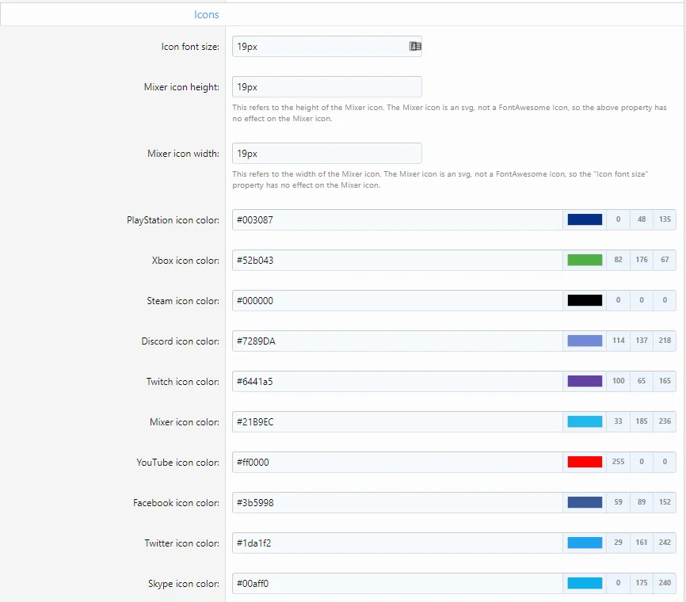Click the Facebook icon color swatch
The height and width of the screenshot is (602, 686).
point(585,503)
